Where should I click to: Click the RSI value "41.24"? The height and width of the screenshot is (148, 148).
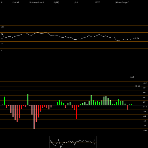click(136, 38)
